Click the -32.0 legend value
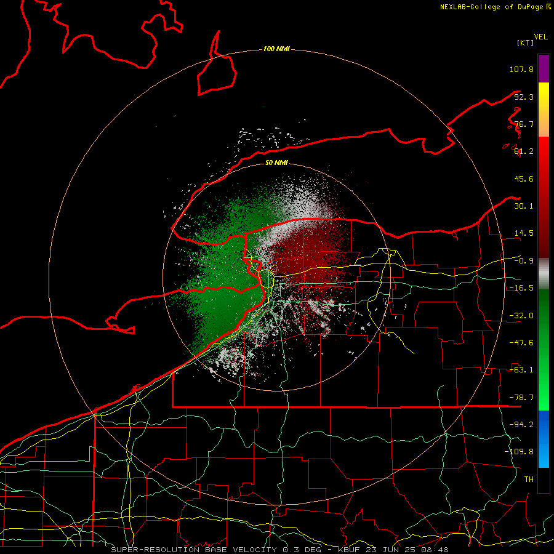This screenshot has height=554, width=554. pos(521,316)
